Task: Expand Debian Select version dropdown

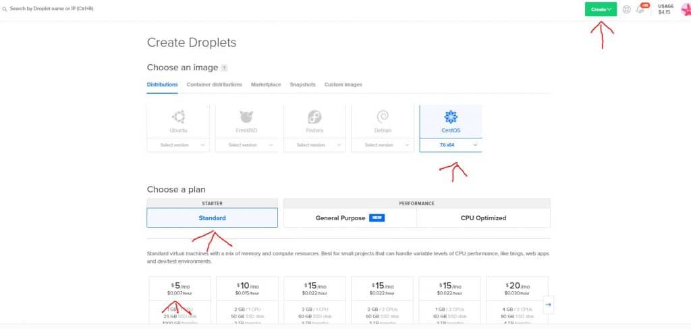Action: (383, 145)
